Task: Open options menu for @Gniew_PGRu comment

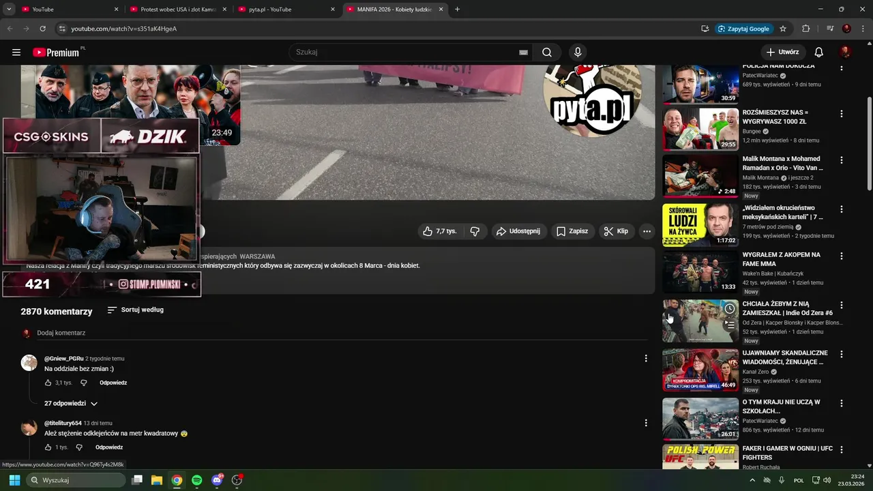Action: point(646,359)
